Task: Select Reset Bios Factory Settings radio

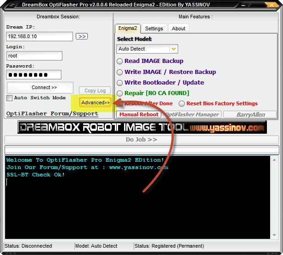Action: click(x=181, y=103)
